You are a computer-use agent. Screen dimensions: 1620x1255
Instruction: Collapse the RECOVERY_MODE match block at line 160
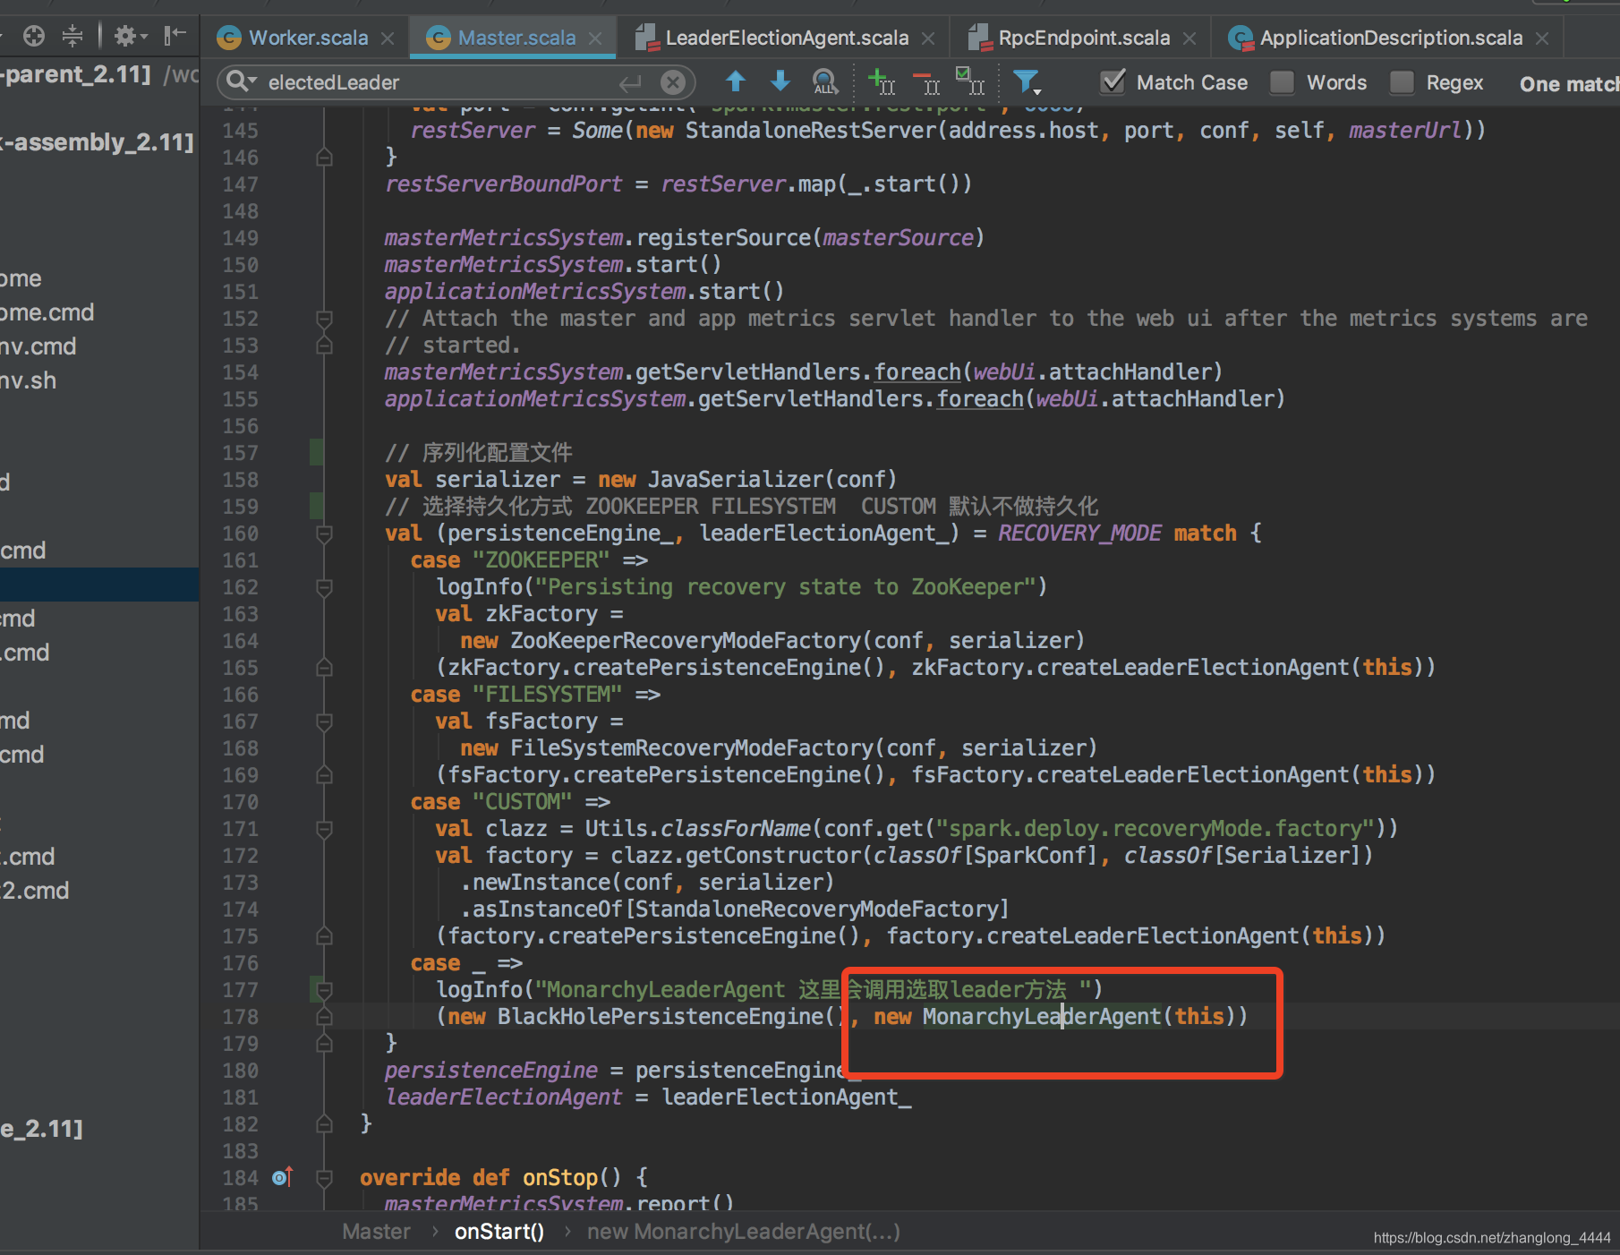(324, 534)
